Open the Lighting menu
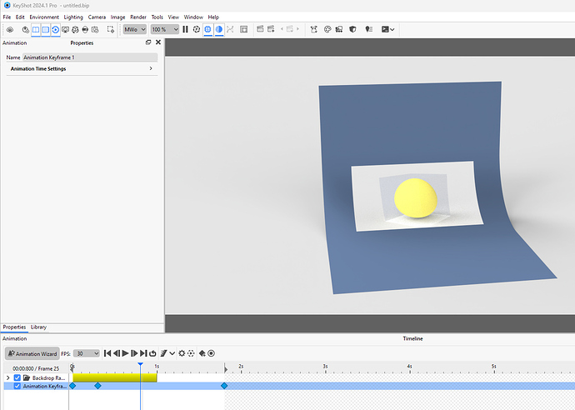Screen dimensions: 575x410 coord(73,17)
